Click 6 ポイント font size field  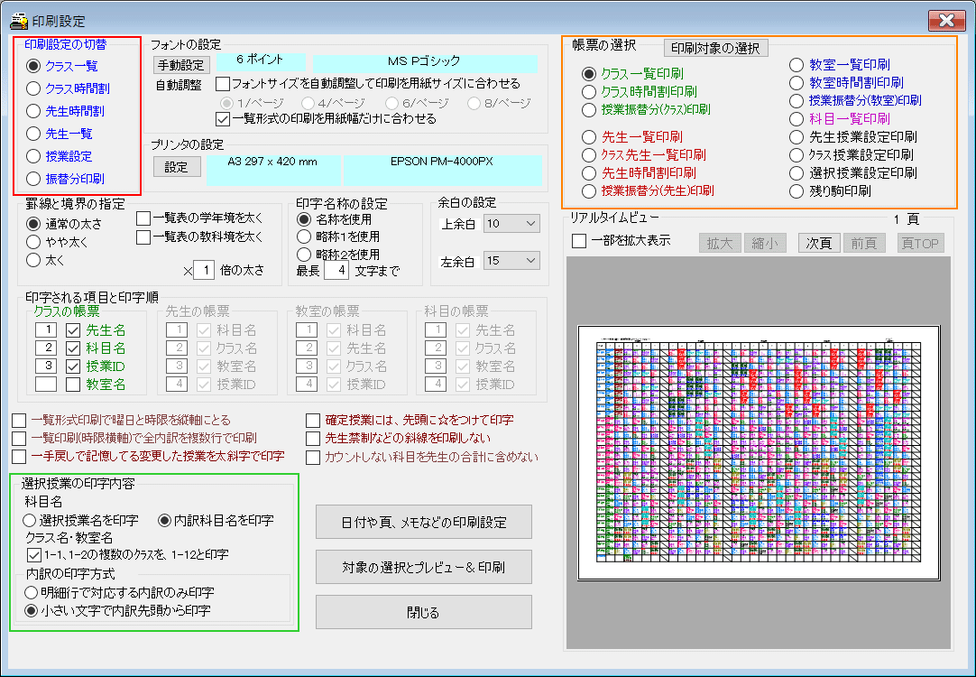point(260,62)
